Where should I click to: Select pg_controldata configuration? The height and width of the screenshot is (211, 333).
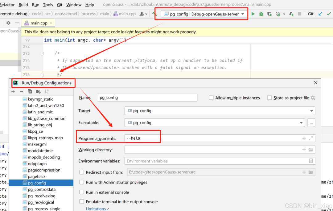(x=41, y=189)
